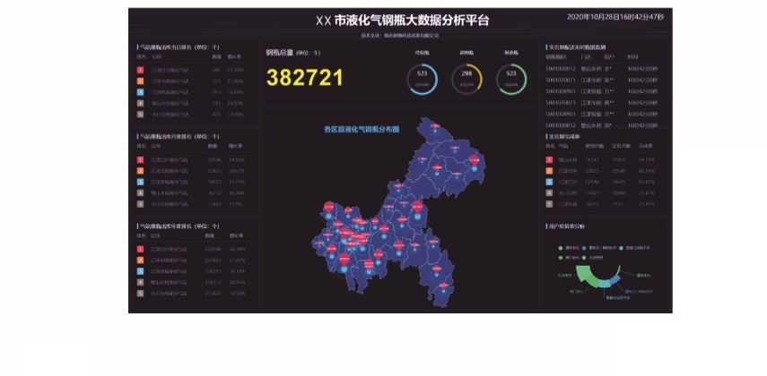Click gray rank 4 badge in 当日排名 list

point(140,104)
